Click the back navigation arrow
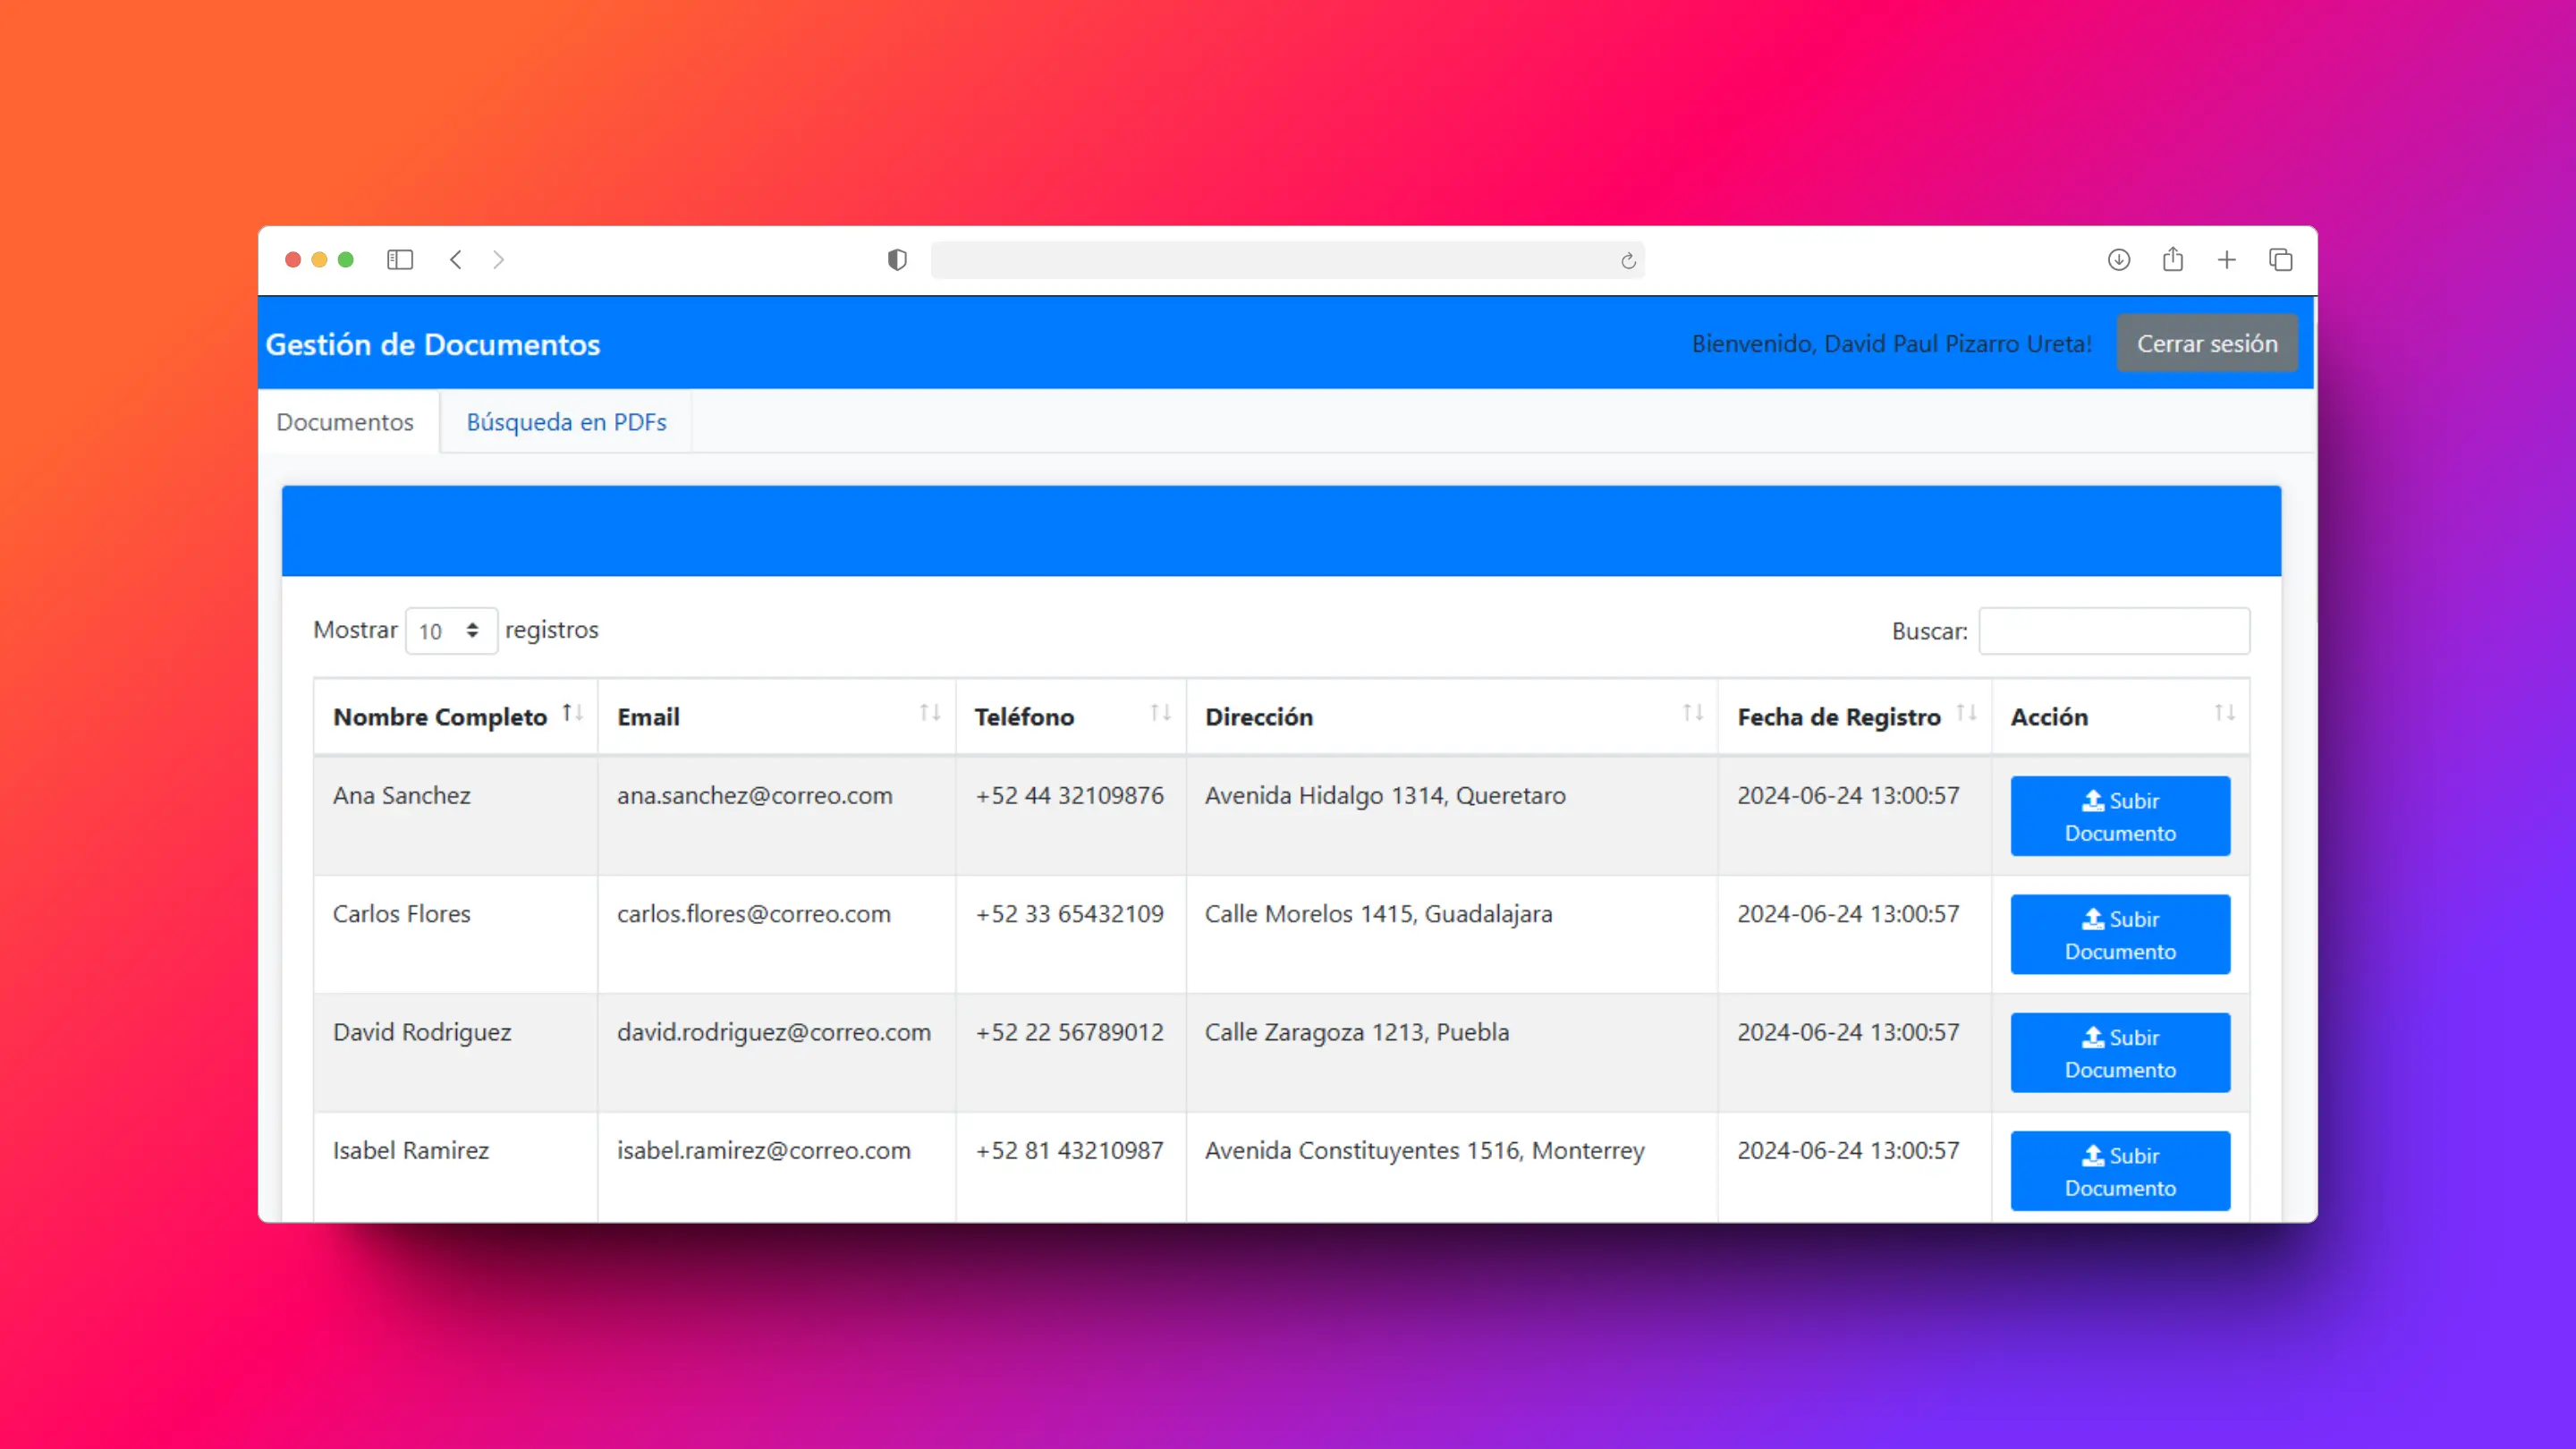2576x1449 pixels. point(456,260)
